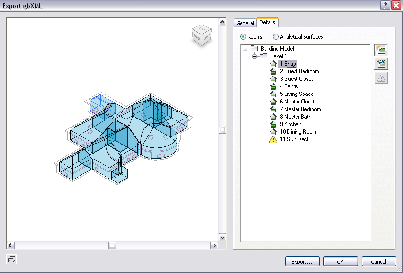Screen dimensions: 403x273
Task: Close the Export gbXML dialog
Action: [x=396, y=5]
